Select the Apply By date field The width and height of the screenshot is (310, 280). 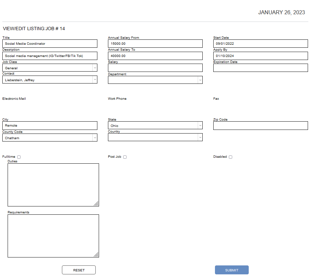[261, 56]
